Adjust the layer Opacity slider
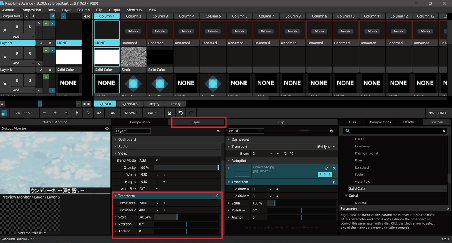 [186, 167]
